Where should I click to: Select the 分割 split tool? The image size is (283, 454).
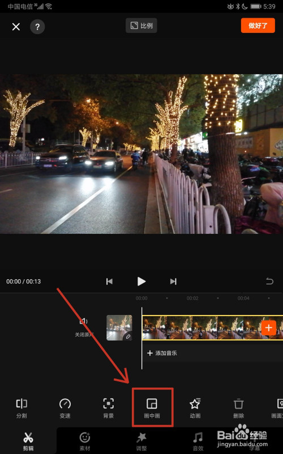tap(22, 407)
